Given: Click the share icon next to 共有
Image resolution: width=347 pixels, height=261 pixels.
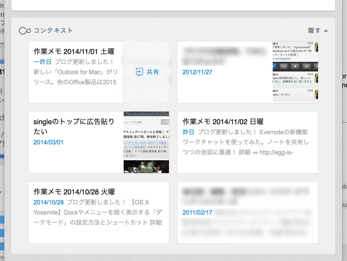Looking at the screenshot, I should [x=139, y=72].
